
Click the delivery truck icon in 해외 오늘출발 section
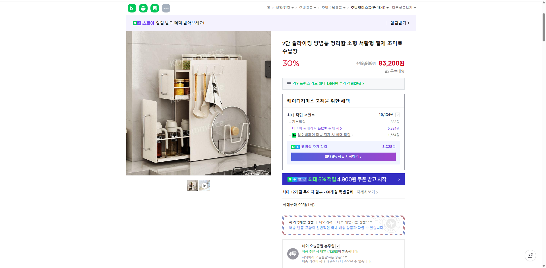293,254
